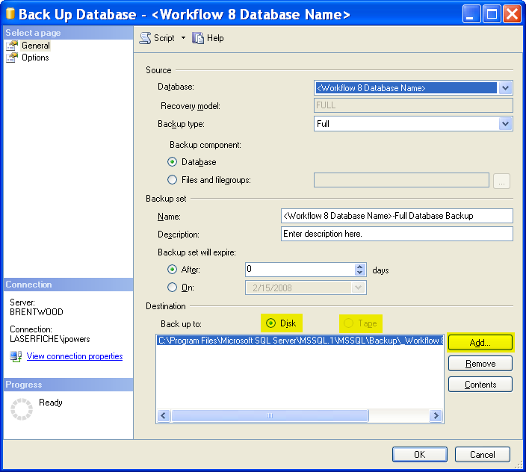Click the destination list scroll right arrow
Screen dimensions: 526x472
436,416
